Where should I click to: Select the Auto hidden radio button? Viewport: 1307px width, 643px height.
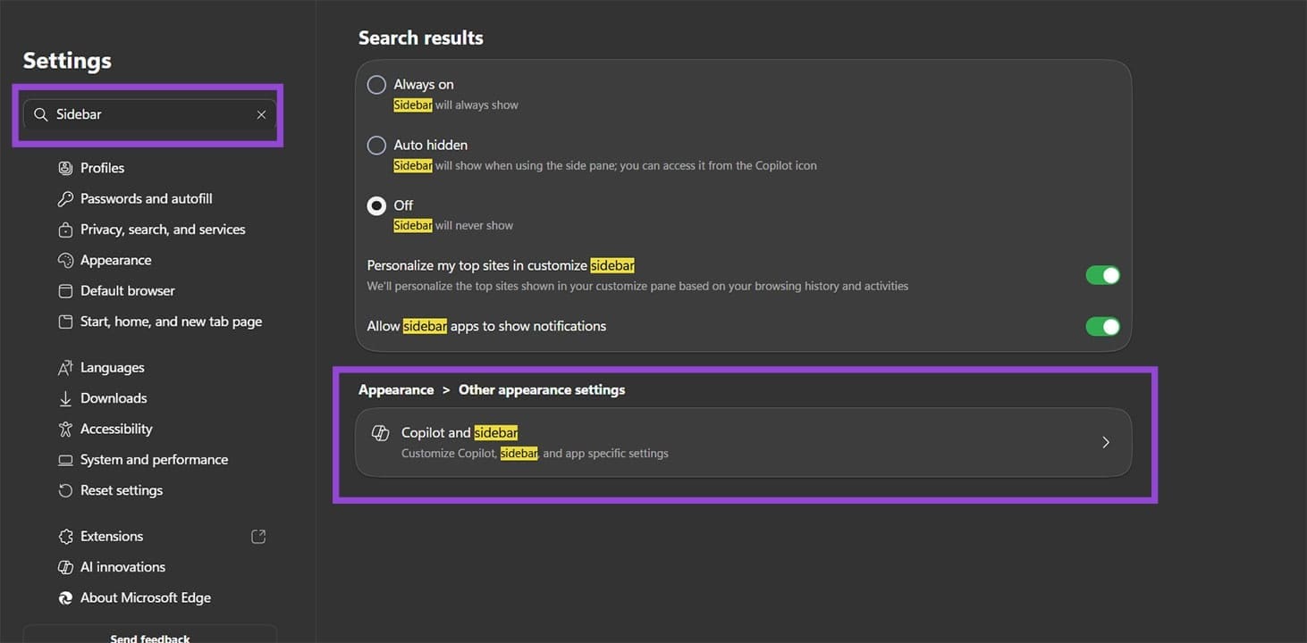(x=376, y=145)
